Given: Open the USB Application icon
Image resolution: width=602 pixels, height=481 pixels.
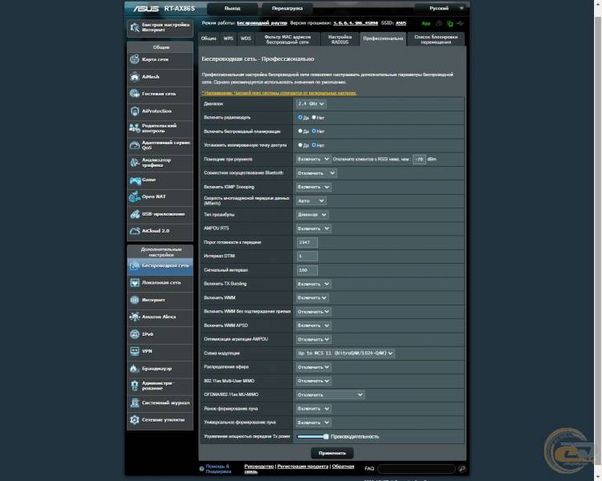Looking at the screenshot, I should [x=134, y=214].
